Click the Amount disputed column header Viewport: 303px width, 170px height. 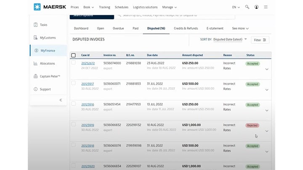coord(192,55)
